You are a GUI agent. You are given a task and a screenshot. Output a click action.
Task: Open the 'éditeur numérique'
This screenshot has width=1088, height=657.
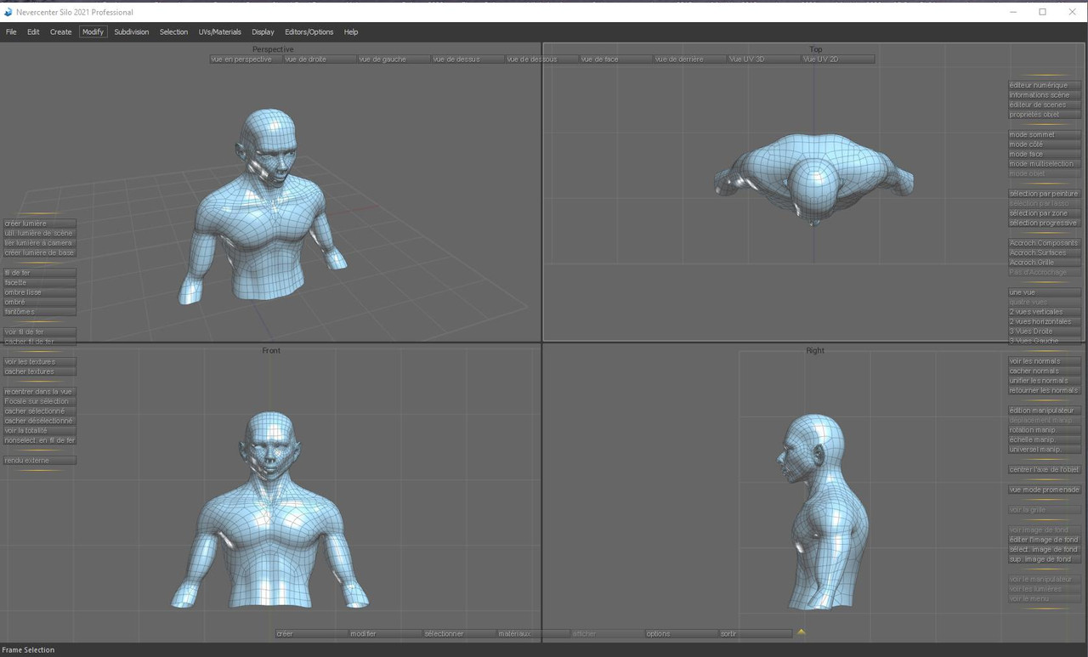(x=1045, y=85)
